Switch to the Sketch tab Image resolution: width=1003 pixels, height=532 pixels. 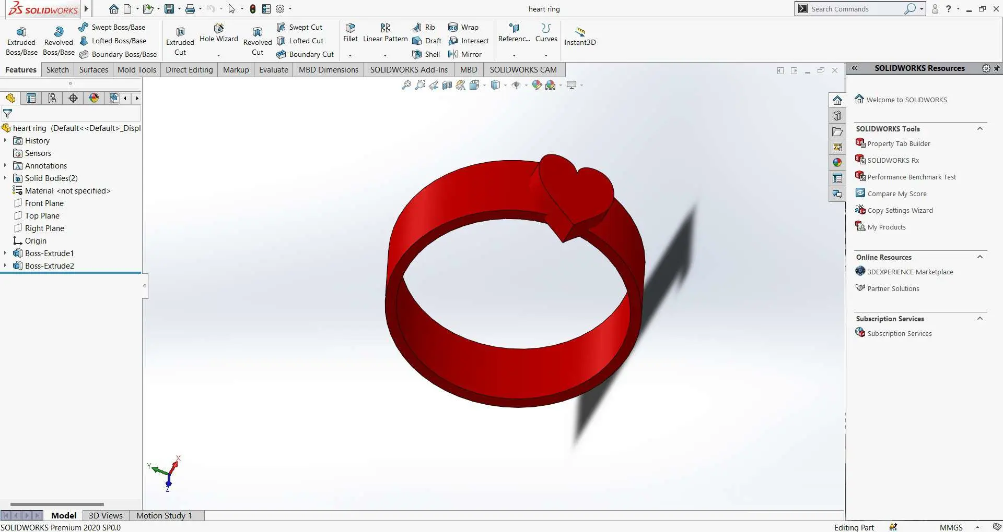coord(57,70)
